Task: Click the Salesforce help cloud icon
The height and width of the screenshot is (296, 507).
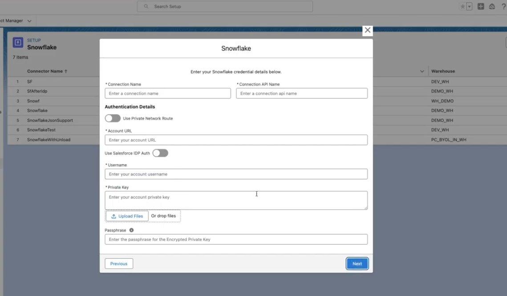Action: [492, 7]
